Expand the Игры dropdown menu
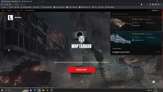The height and width of the screenshot is (92, 163). (x=3, y=10)
